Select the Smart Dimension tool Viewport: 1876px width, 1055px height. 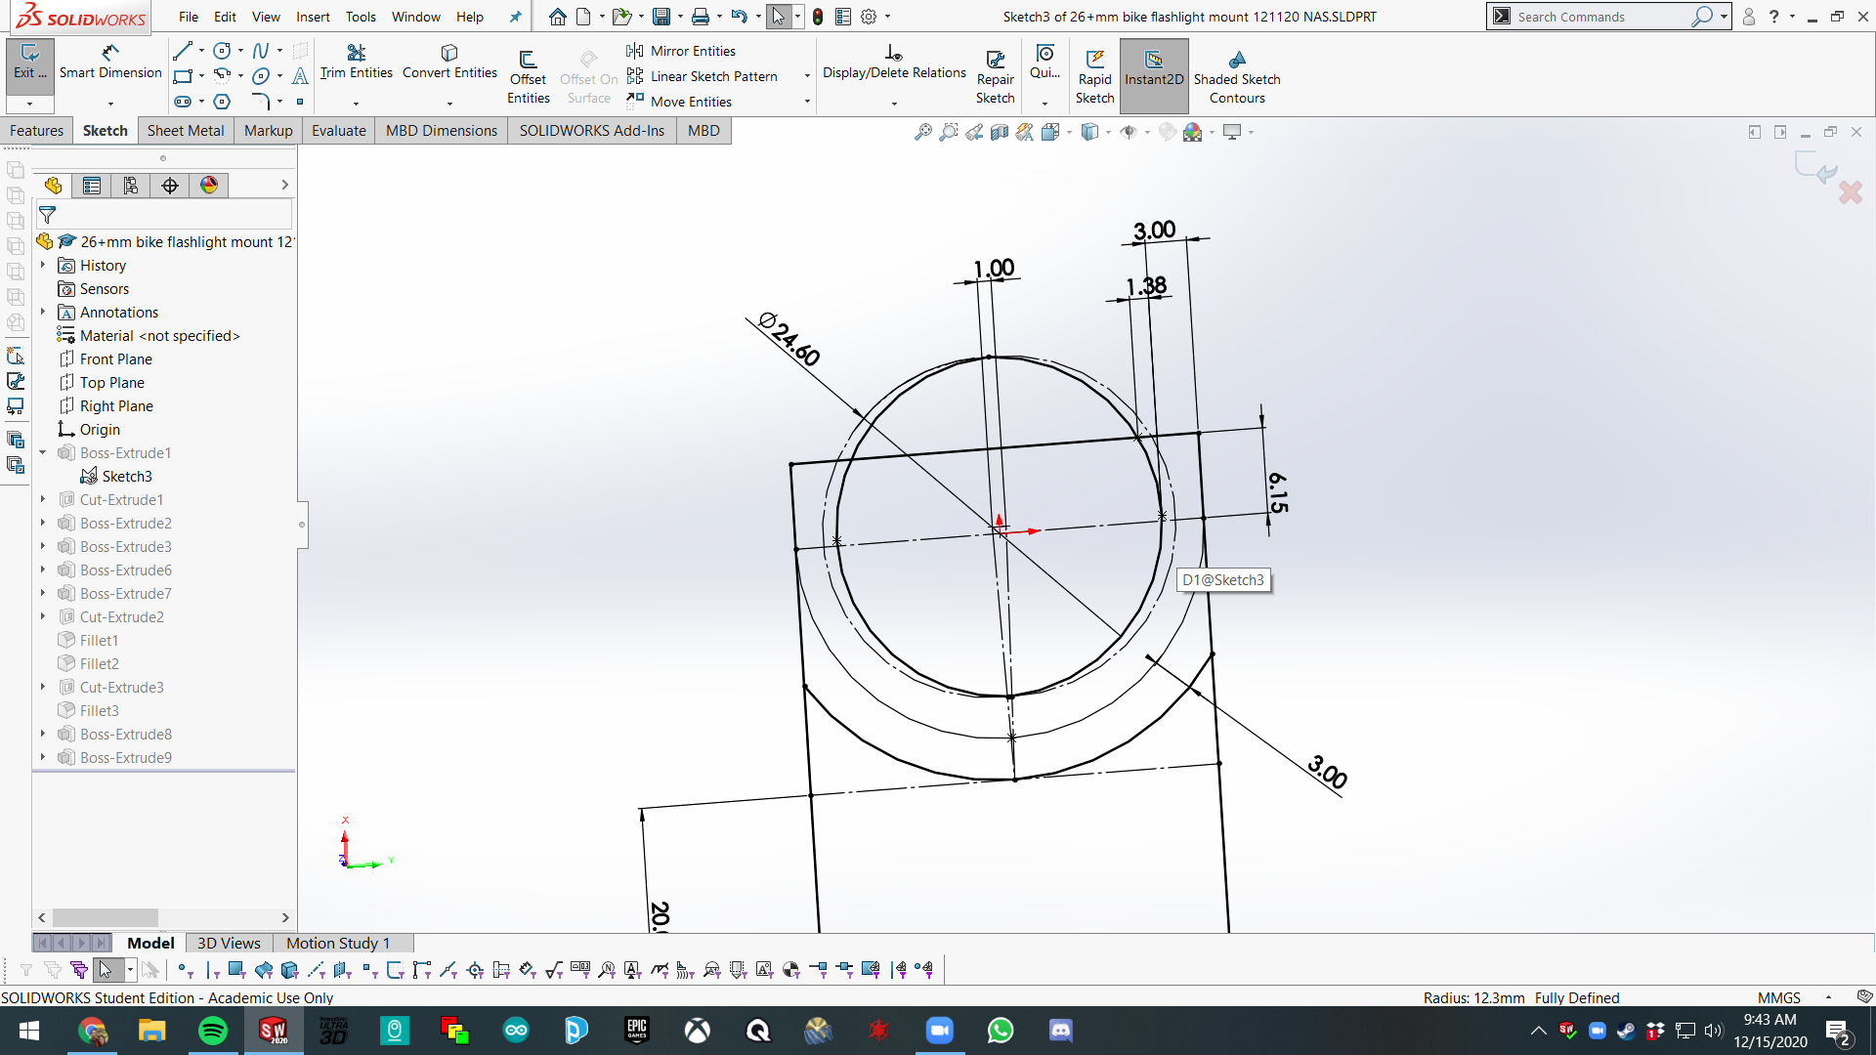[110, 63]
